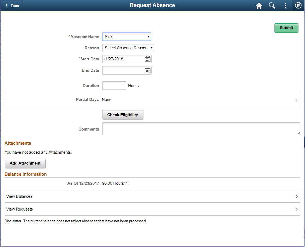Click the 'As Of 12/23/2017' label

point(83,183)
